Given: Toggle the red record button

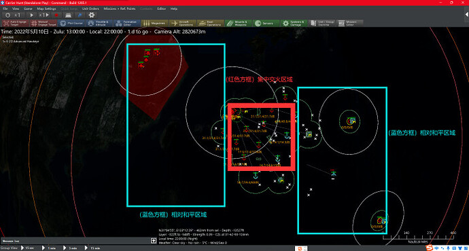Looking at the screenshot, I should (56, 15).
